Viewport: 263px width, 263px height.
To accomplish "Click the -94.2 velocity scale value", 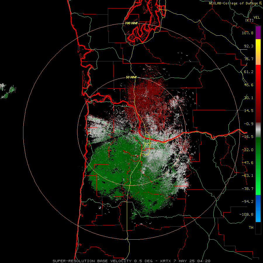I will 248,202.
